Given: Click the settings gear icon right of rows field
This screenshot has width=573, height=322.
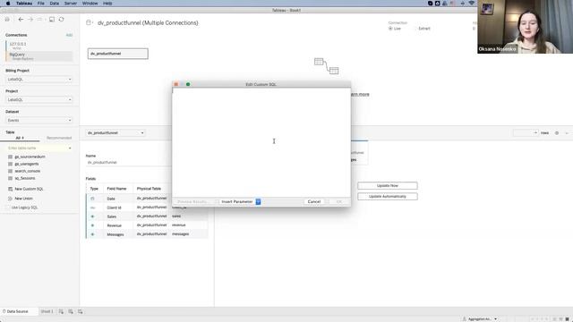Looking at the screenshot, I should (557, 133).
